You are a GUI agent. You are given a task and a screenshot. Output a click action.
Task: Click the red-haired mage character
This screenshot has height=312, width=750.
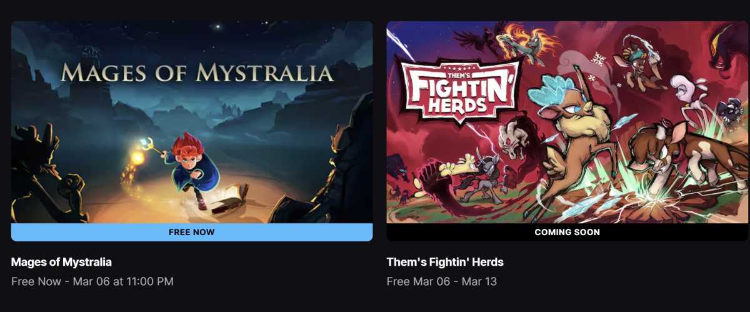191,169
